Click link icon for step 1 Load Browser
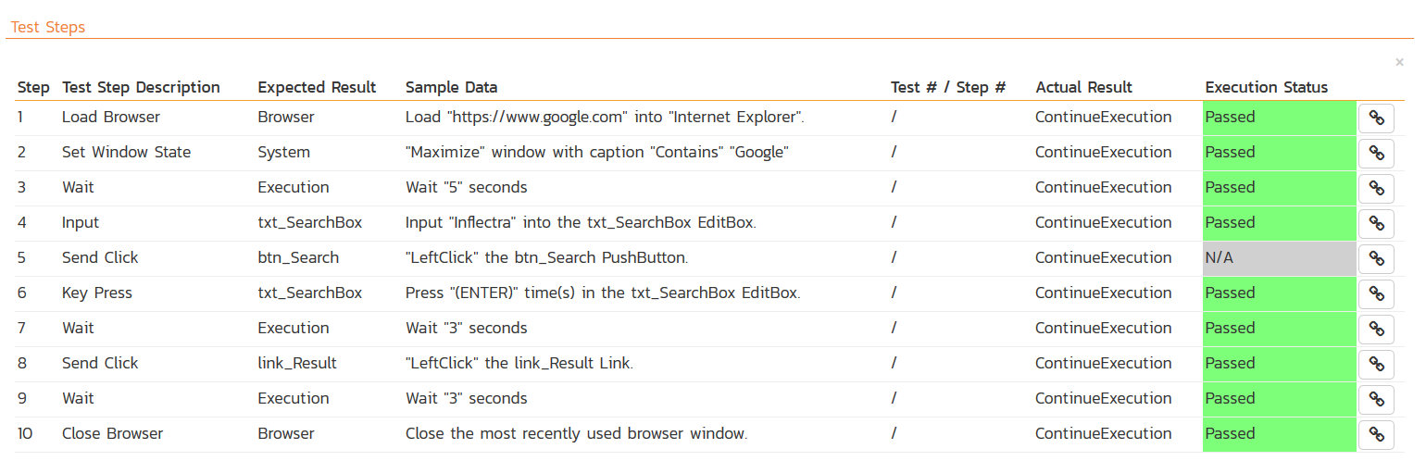1426x461 pixels. pos(1376,118)
